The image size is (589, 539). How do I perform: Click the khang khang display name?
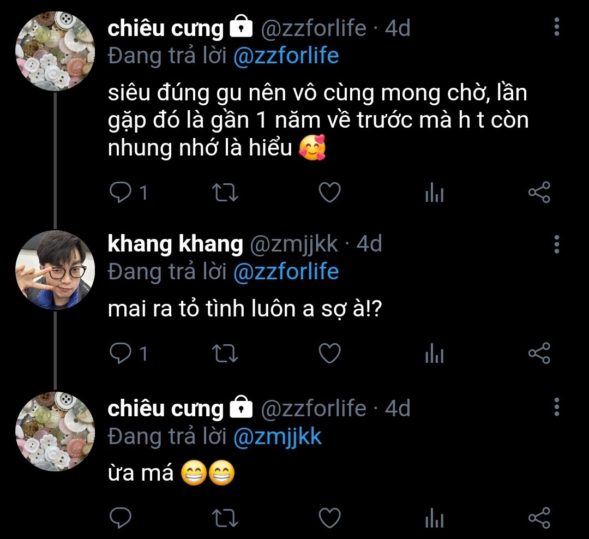point(175,244)
